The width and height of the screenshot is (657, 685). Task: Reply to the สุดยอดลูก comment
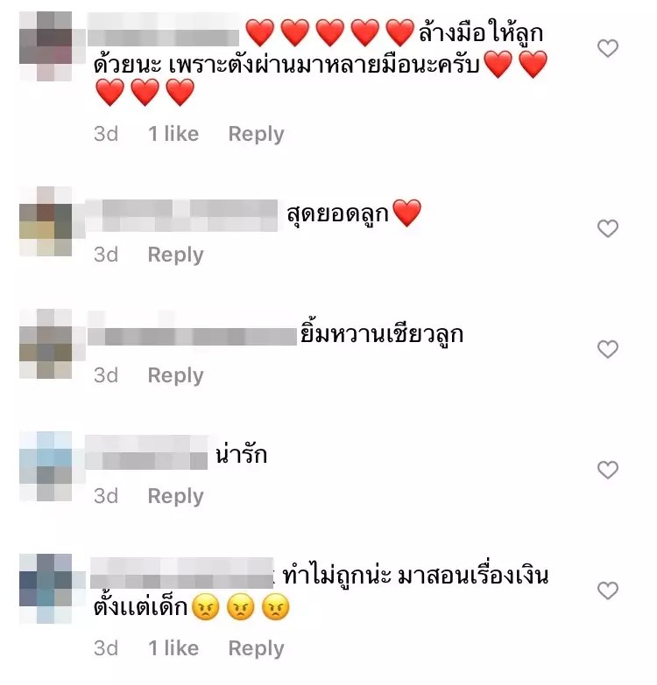176,255
